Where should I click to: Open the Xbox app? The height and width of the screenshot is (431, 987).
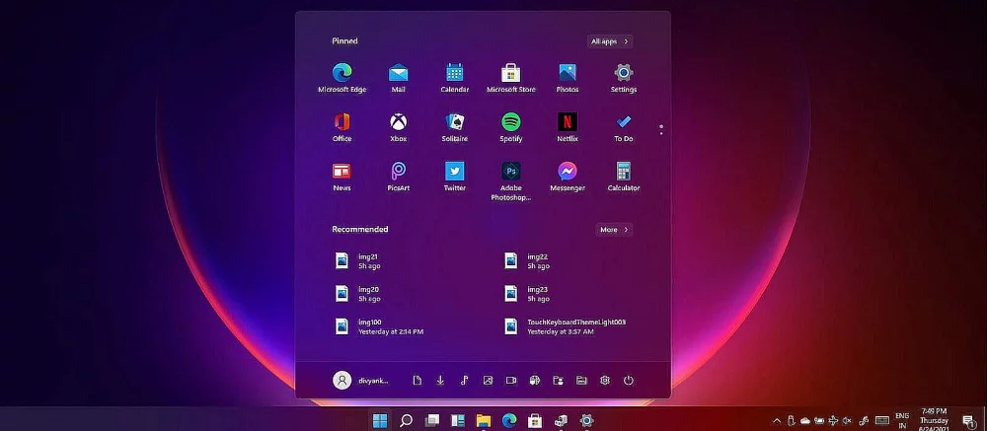(x=398, y=122)
